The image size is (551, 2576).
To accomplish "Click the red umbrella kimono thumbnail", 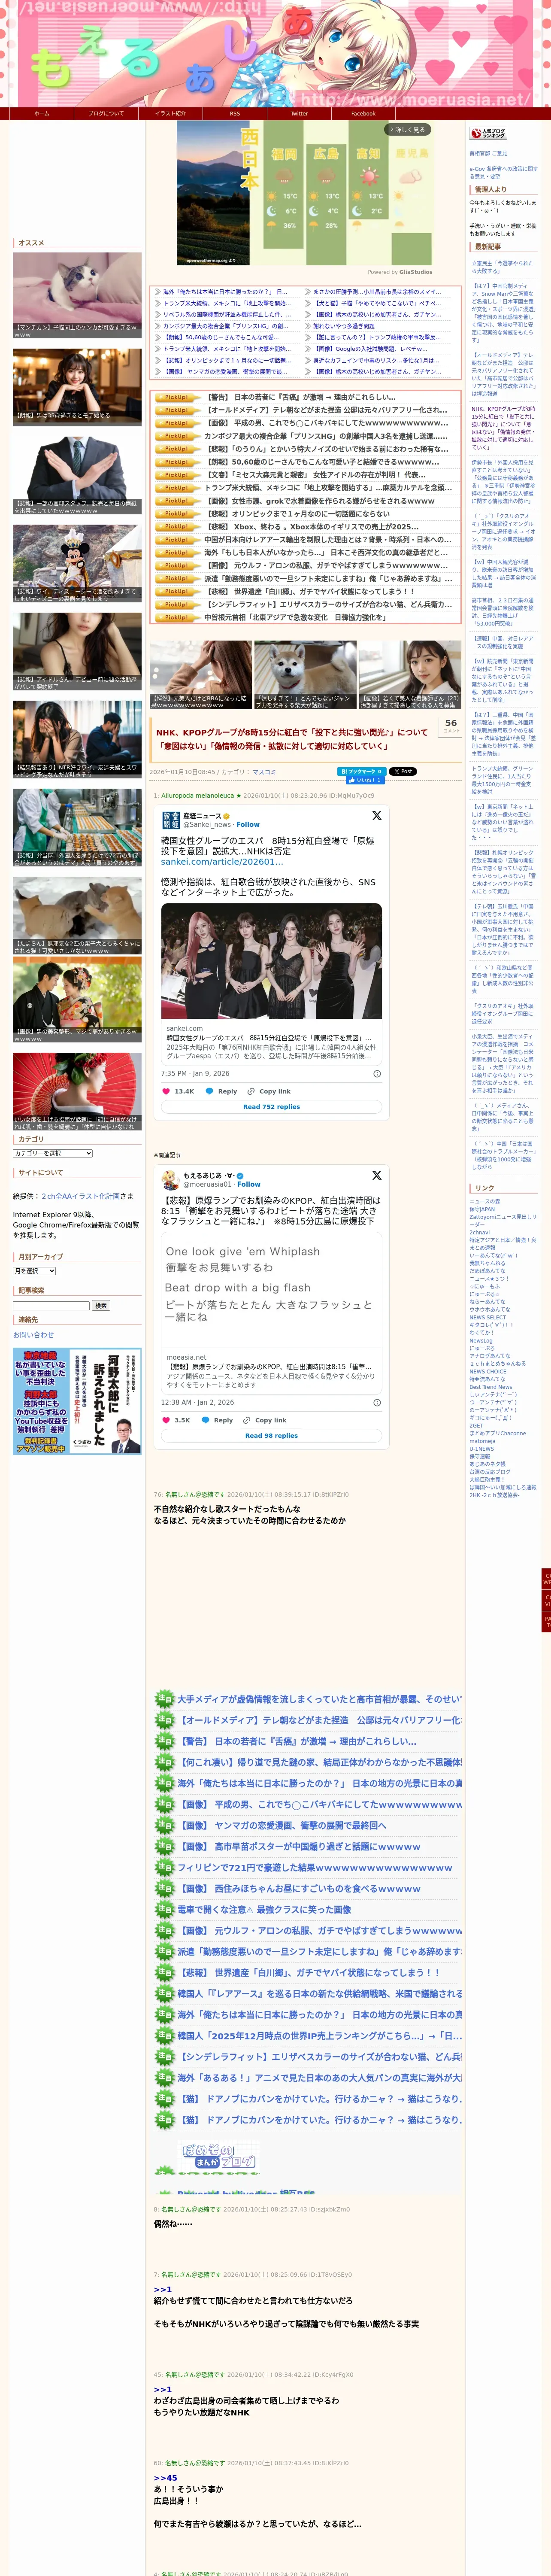I will click(x=77, y=1091).
